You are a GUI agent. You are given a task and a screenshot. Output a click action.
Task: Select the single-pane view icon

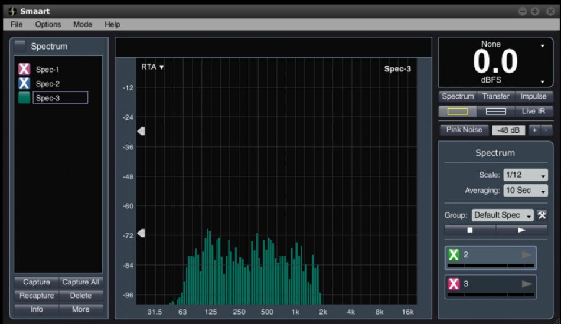[x=458, y=112]
